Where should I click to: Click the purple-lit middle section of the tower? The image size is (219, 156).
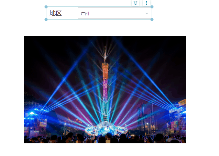[105, 89]
